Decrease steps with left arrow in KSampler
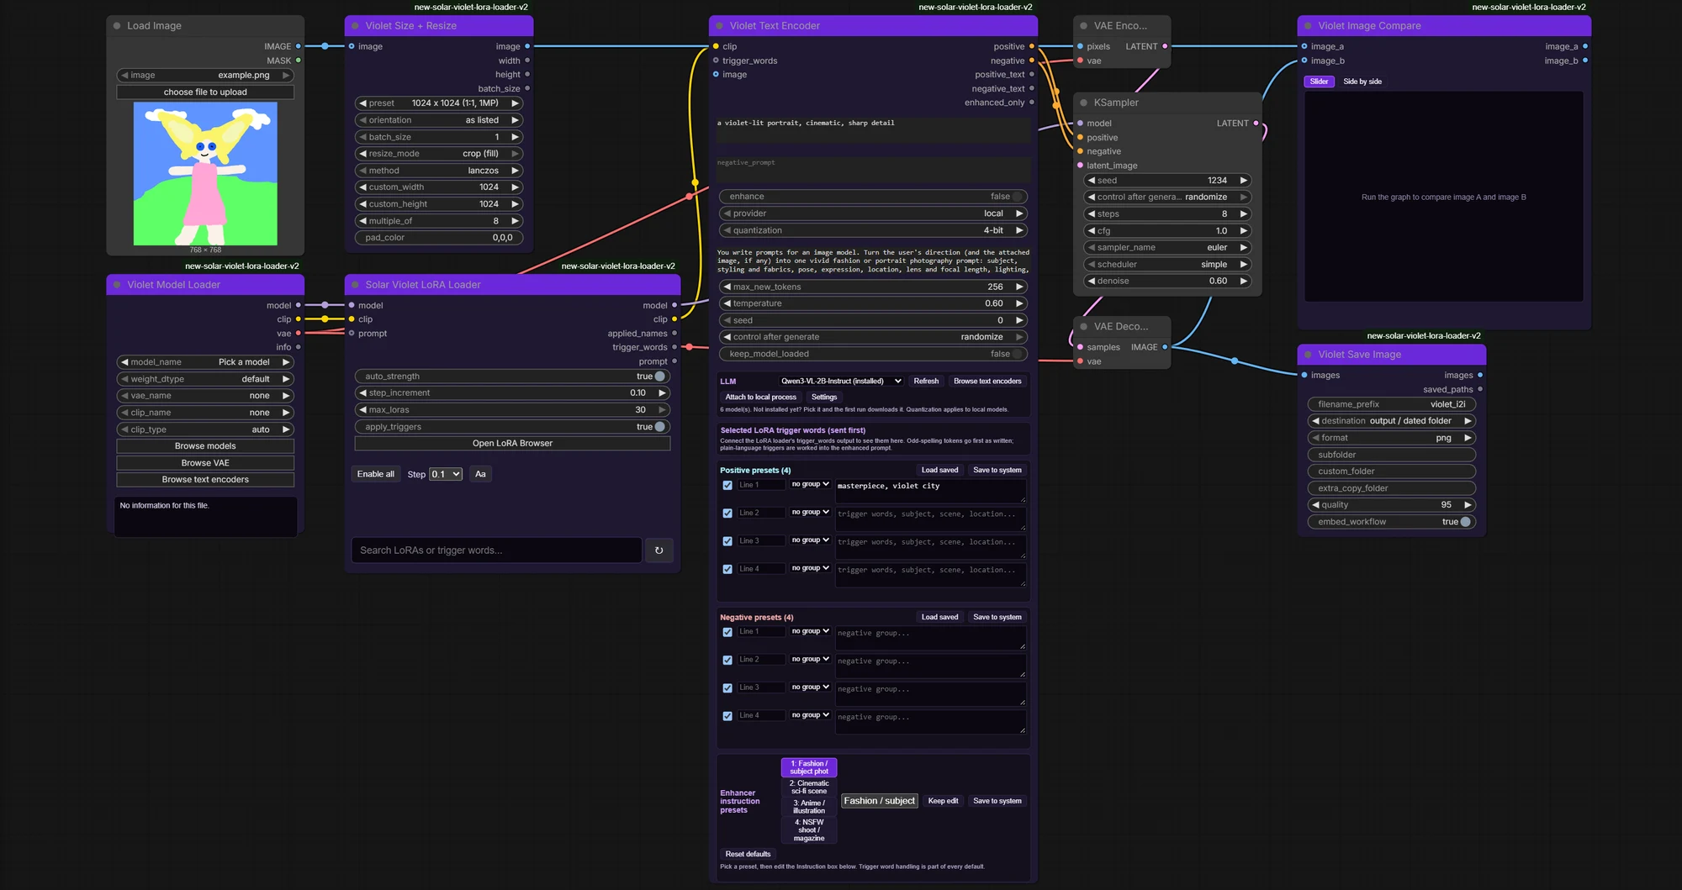1682x890 pixels. click(x=1091, y=214)
